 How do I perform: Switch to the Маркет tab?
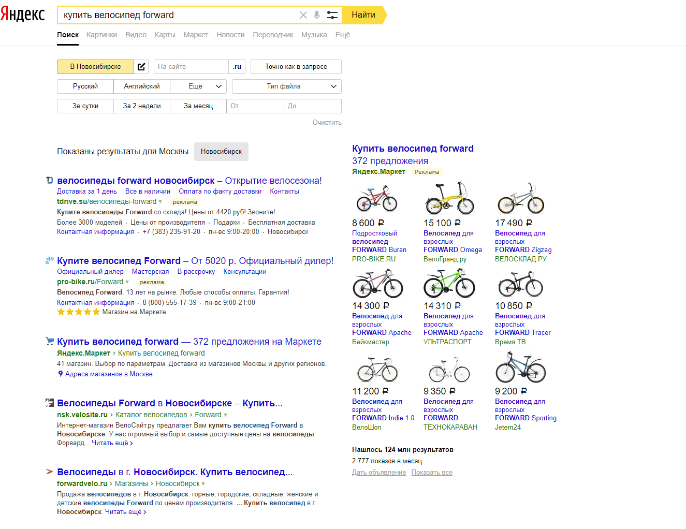coord(196,35)
